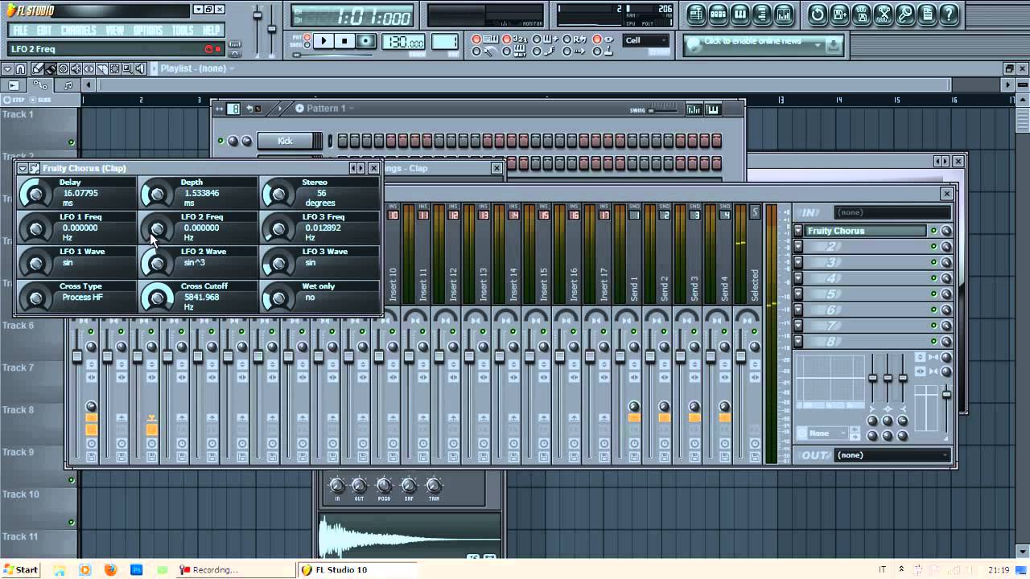Open the project info page icon
The image size is (1030, 579).
[x=927, y=14]
